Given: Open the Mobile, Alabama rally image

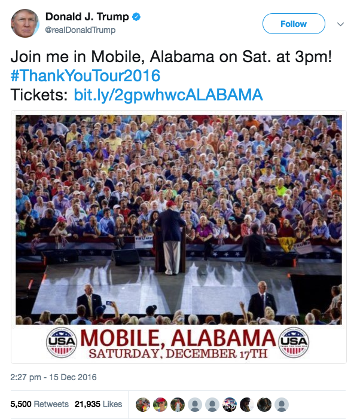Looking at the screenshot, I should pos(179,236).
